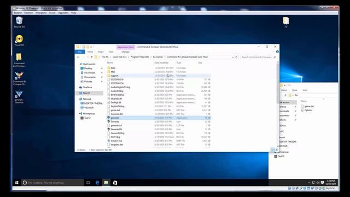Select Network in navigation pane
The height and width of the screenshot is (197, 350).
tap(87, 99)
